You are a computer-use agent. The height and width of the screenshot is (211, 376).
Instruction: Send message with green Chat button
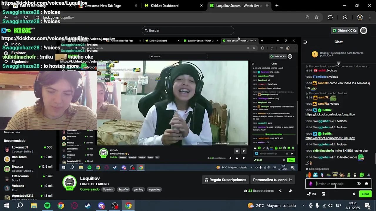[x=365, y=194]
